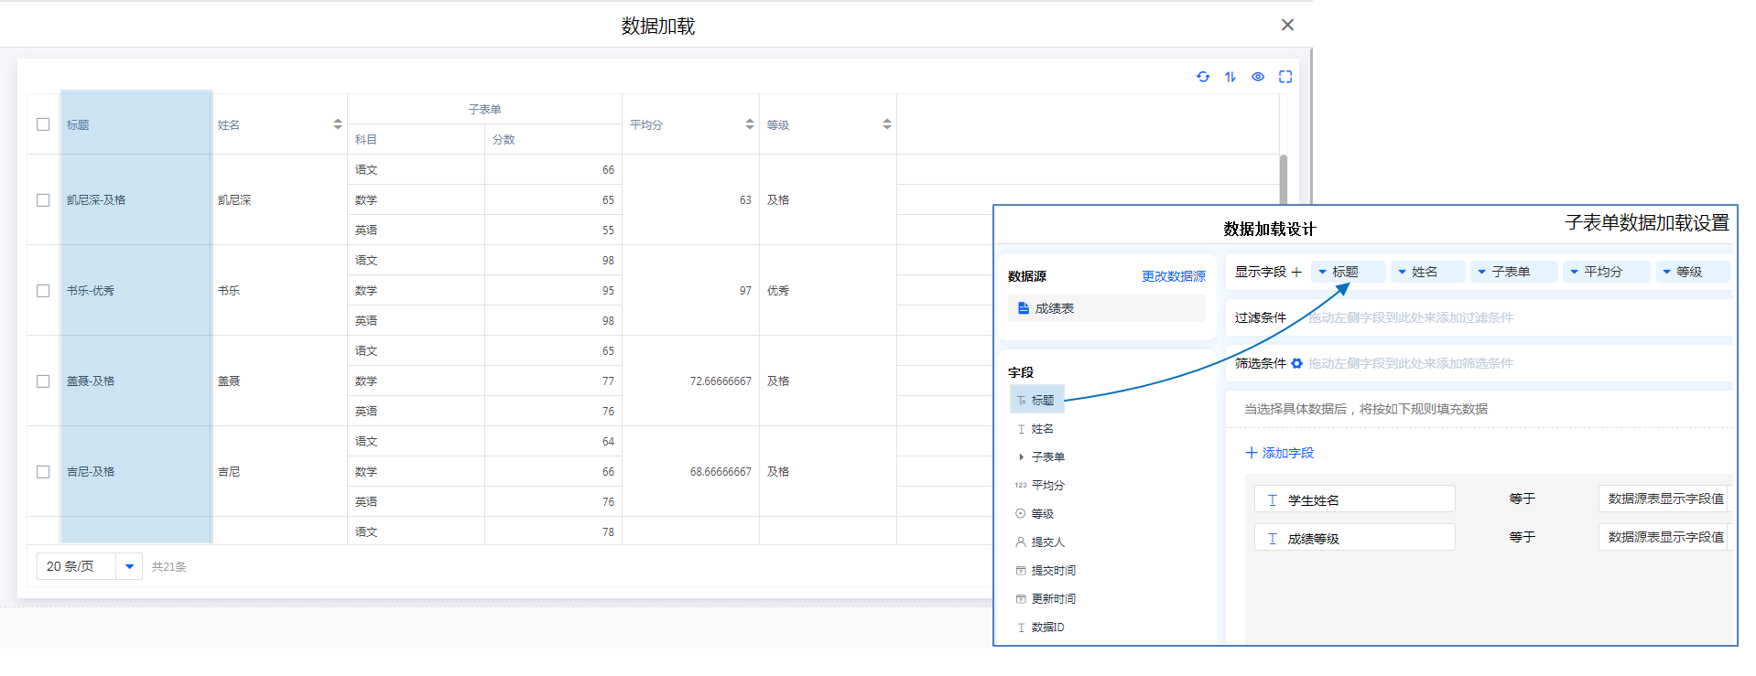Sort the table by 姓名 column
Screen dimensions: 1756x676
(x=337, y=124)
